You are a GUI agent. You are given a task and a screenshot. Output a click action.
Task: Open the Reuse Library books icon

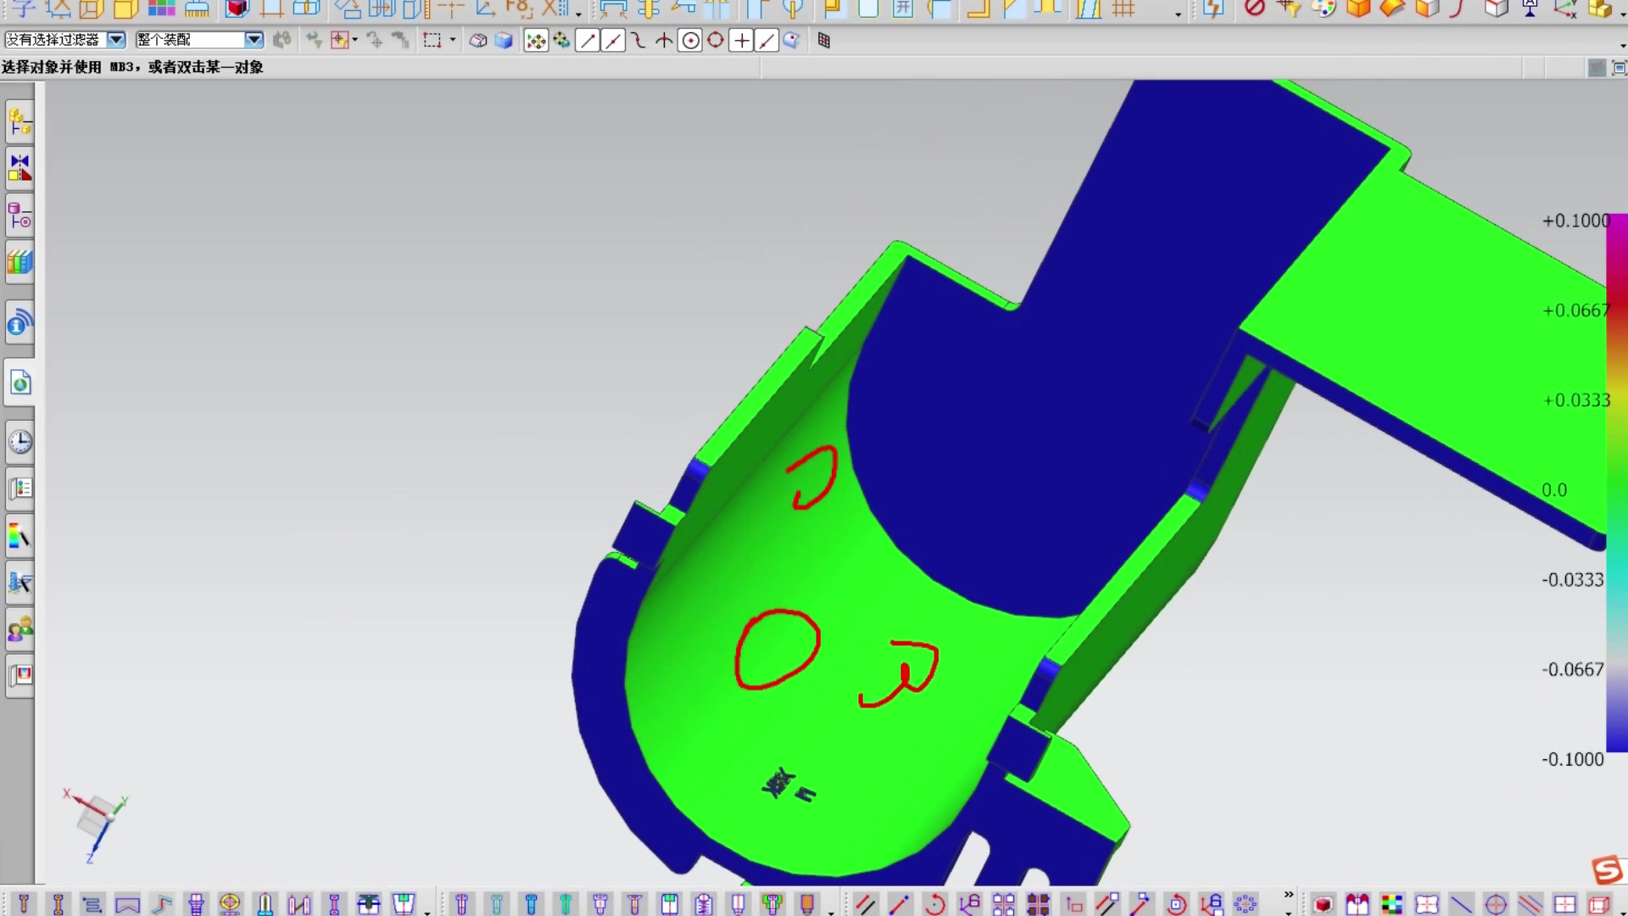[20, 263]
